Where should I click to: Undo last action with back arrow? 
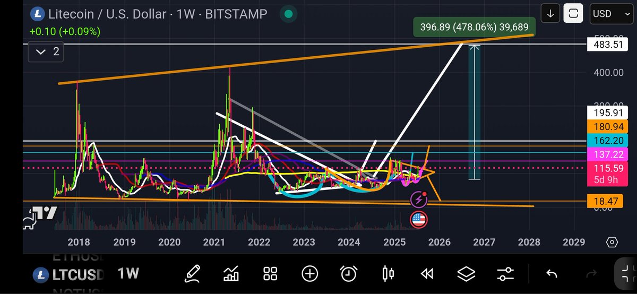pyautogui.click(x=552, y=274)
